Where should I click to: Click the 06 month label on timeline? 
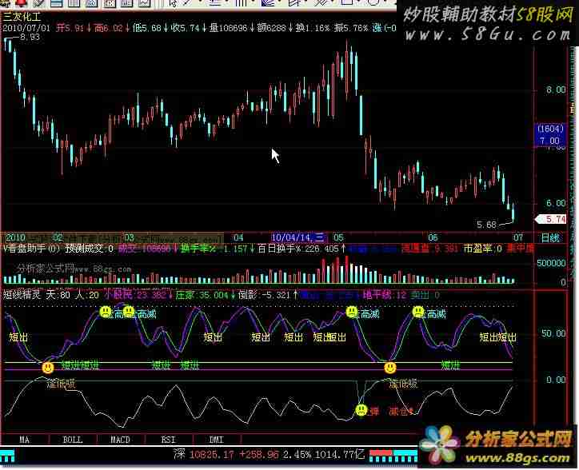pos(433,237)
